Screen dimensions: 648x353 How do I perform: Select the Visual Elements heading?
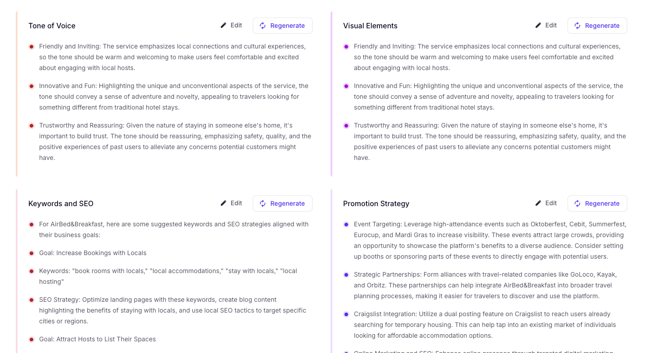pyautogui.click(x=370, y=26)
